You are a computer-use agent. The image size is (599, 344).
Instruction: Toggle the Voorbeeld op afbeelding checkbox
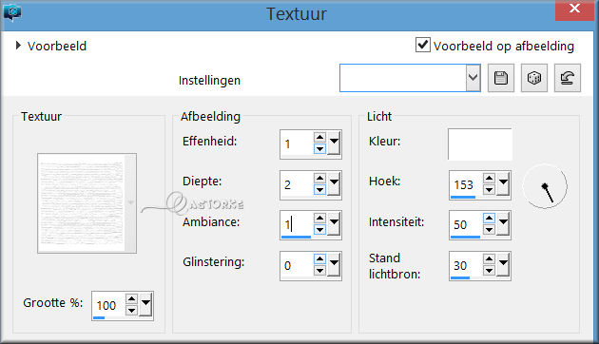[422, 45]
